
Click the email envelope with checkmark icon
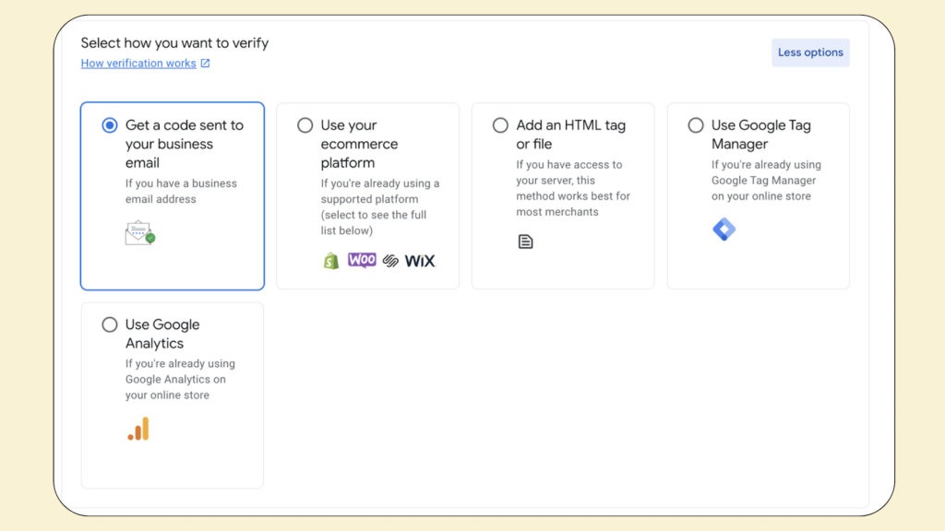140,233
